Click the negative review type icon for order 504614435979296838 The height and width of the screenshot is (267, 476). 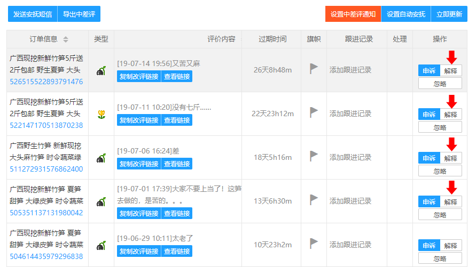[101, 246]
